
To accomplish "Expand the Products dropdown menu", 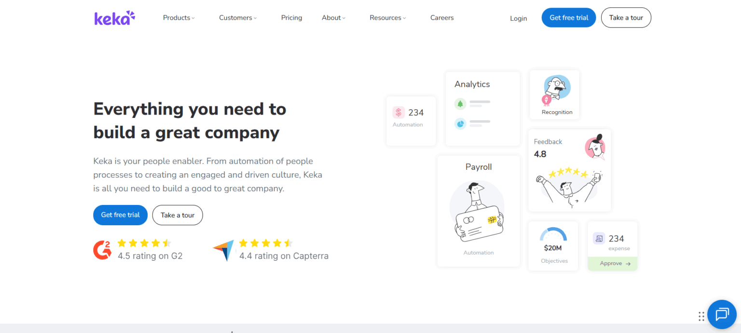I will 179,18.
